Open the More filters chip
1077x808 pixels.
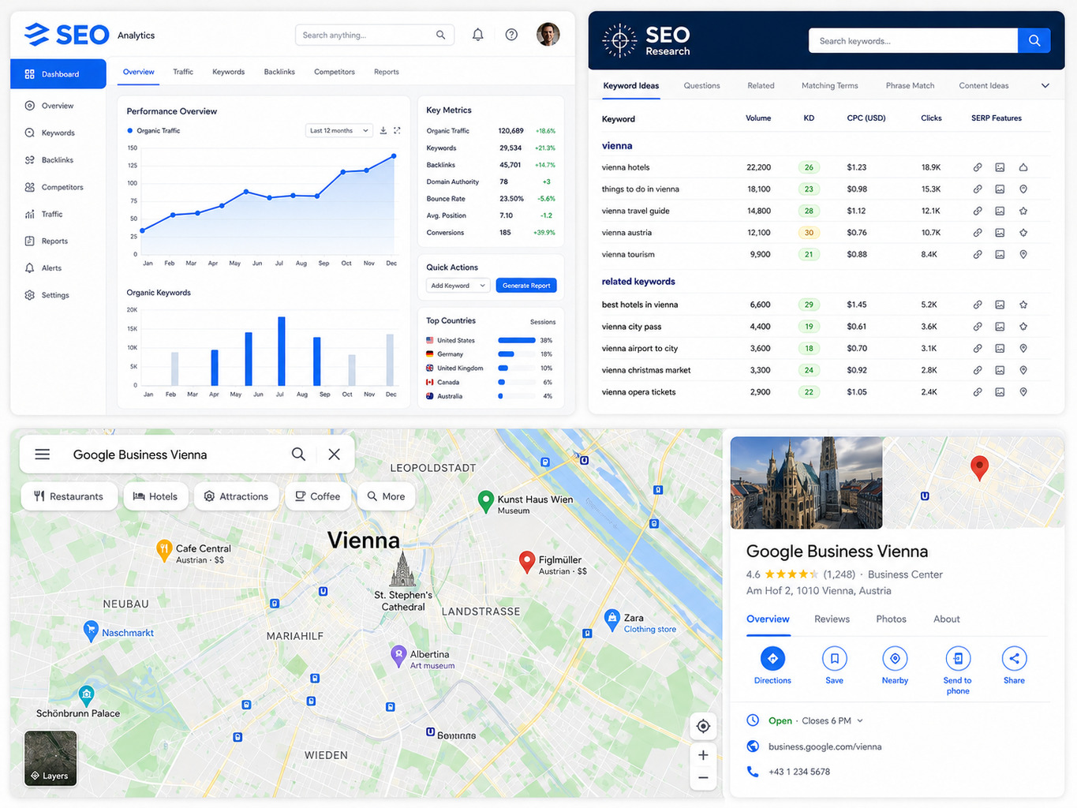(x=386, y=496)
